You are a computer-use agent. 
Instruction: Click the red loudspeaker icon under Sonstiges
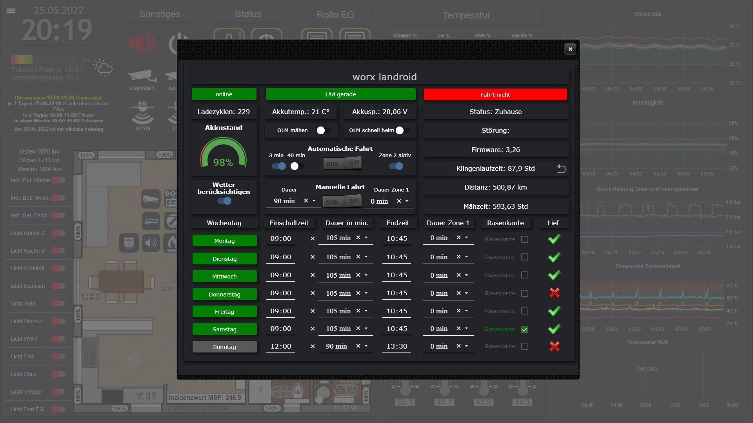pyautogui.click(x=142, y=43)
